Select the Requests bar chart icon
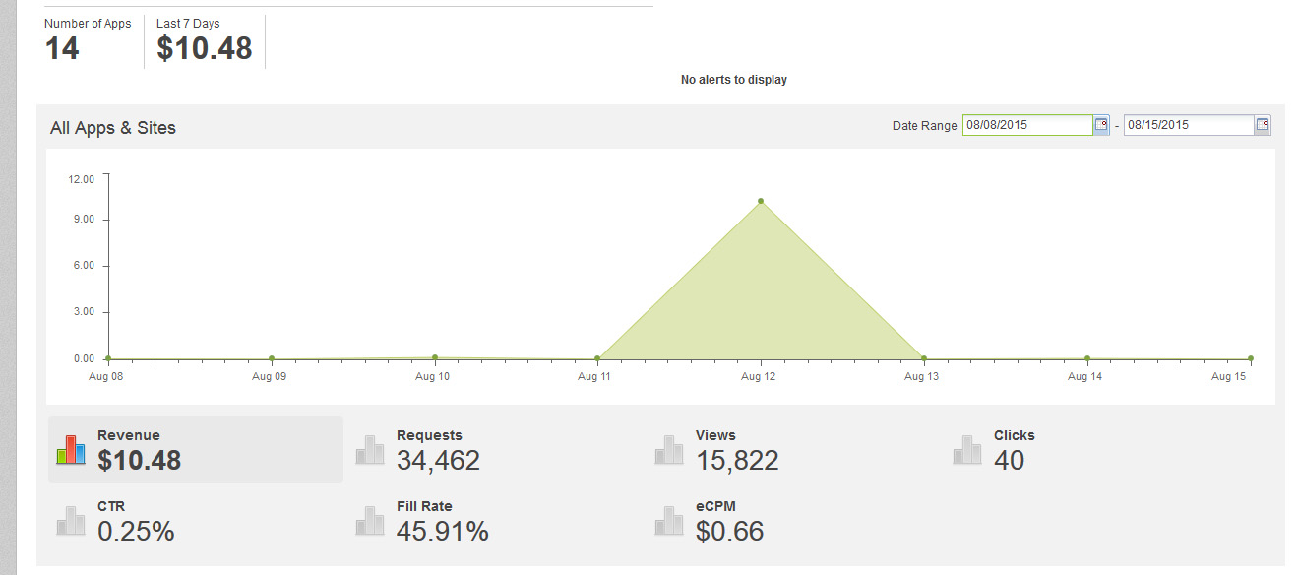The width and height of the screenshot is (1298, 575). coord(370,449)
